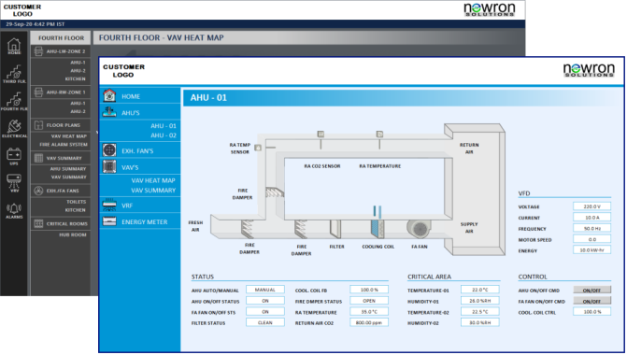627x355 pixels.
Task: Select AHU - 02 in blue menu
Action: coord(164,135)
